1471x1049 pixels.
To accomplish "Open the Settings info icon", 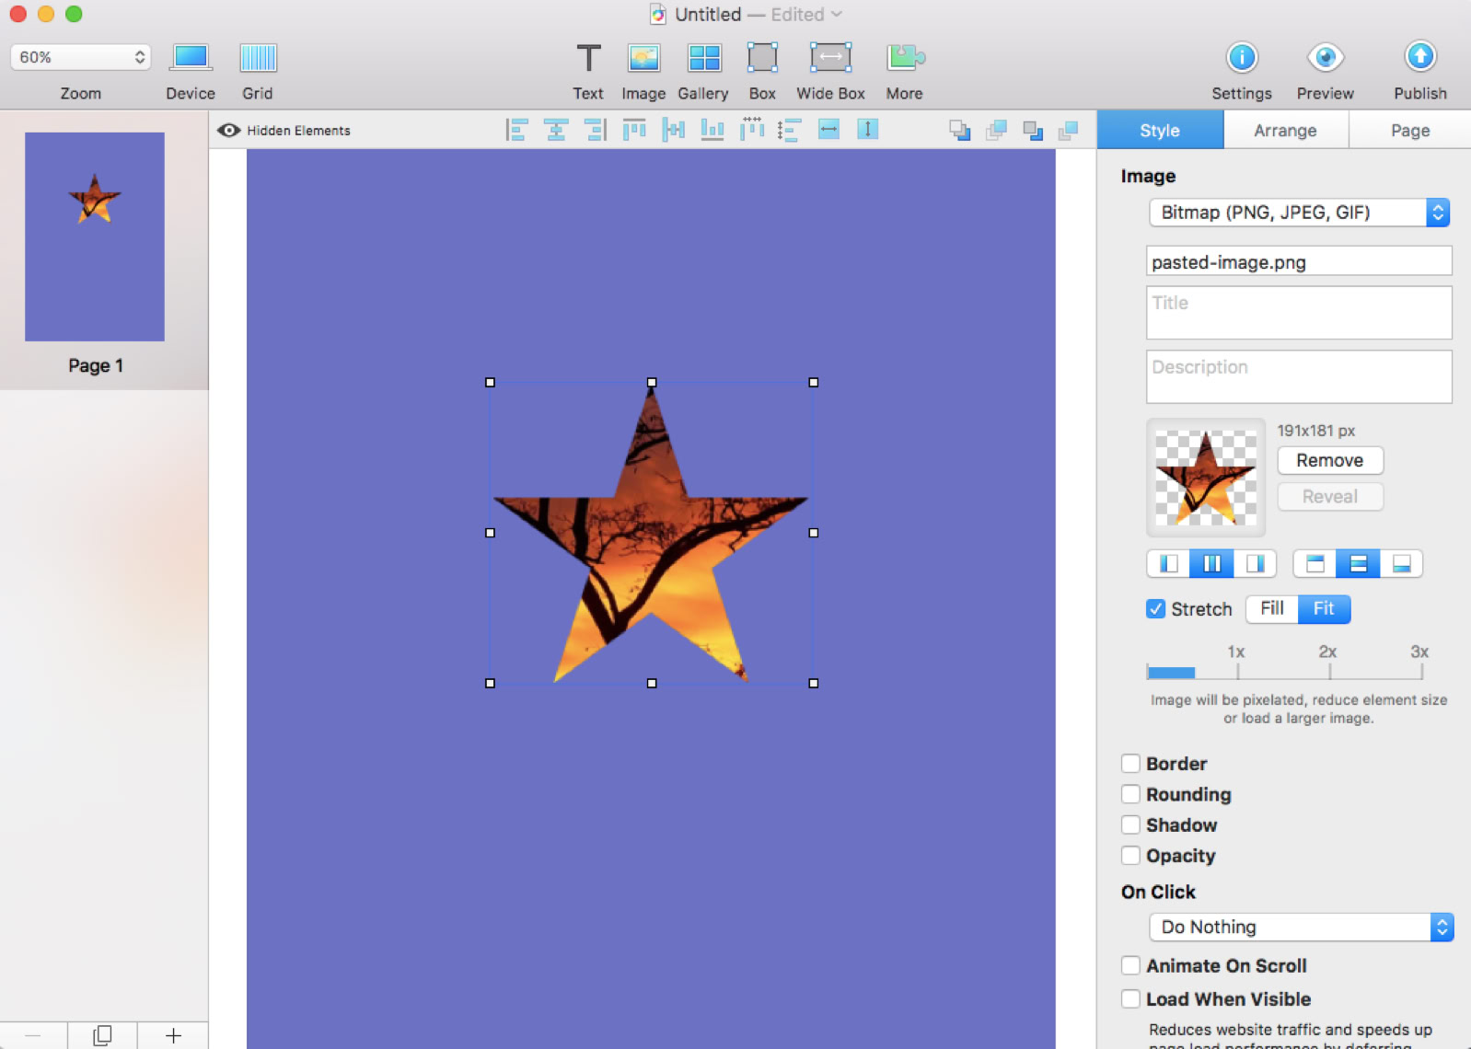I will 1241,58.
